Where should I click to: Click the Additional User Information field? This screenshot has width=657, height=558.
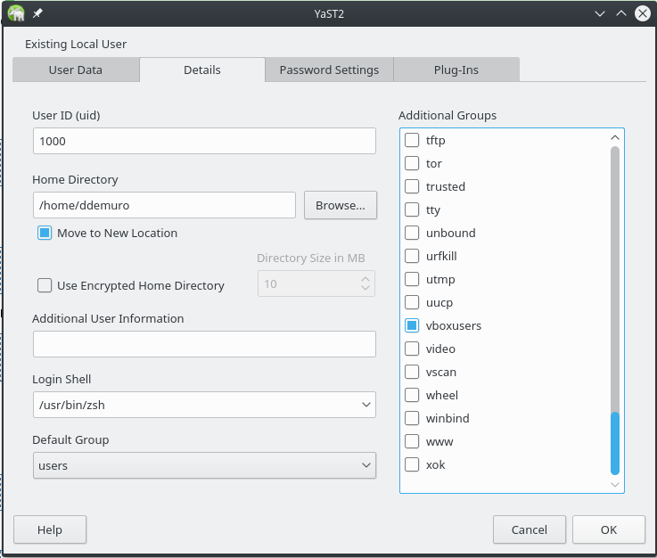204,344
